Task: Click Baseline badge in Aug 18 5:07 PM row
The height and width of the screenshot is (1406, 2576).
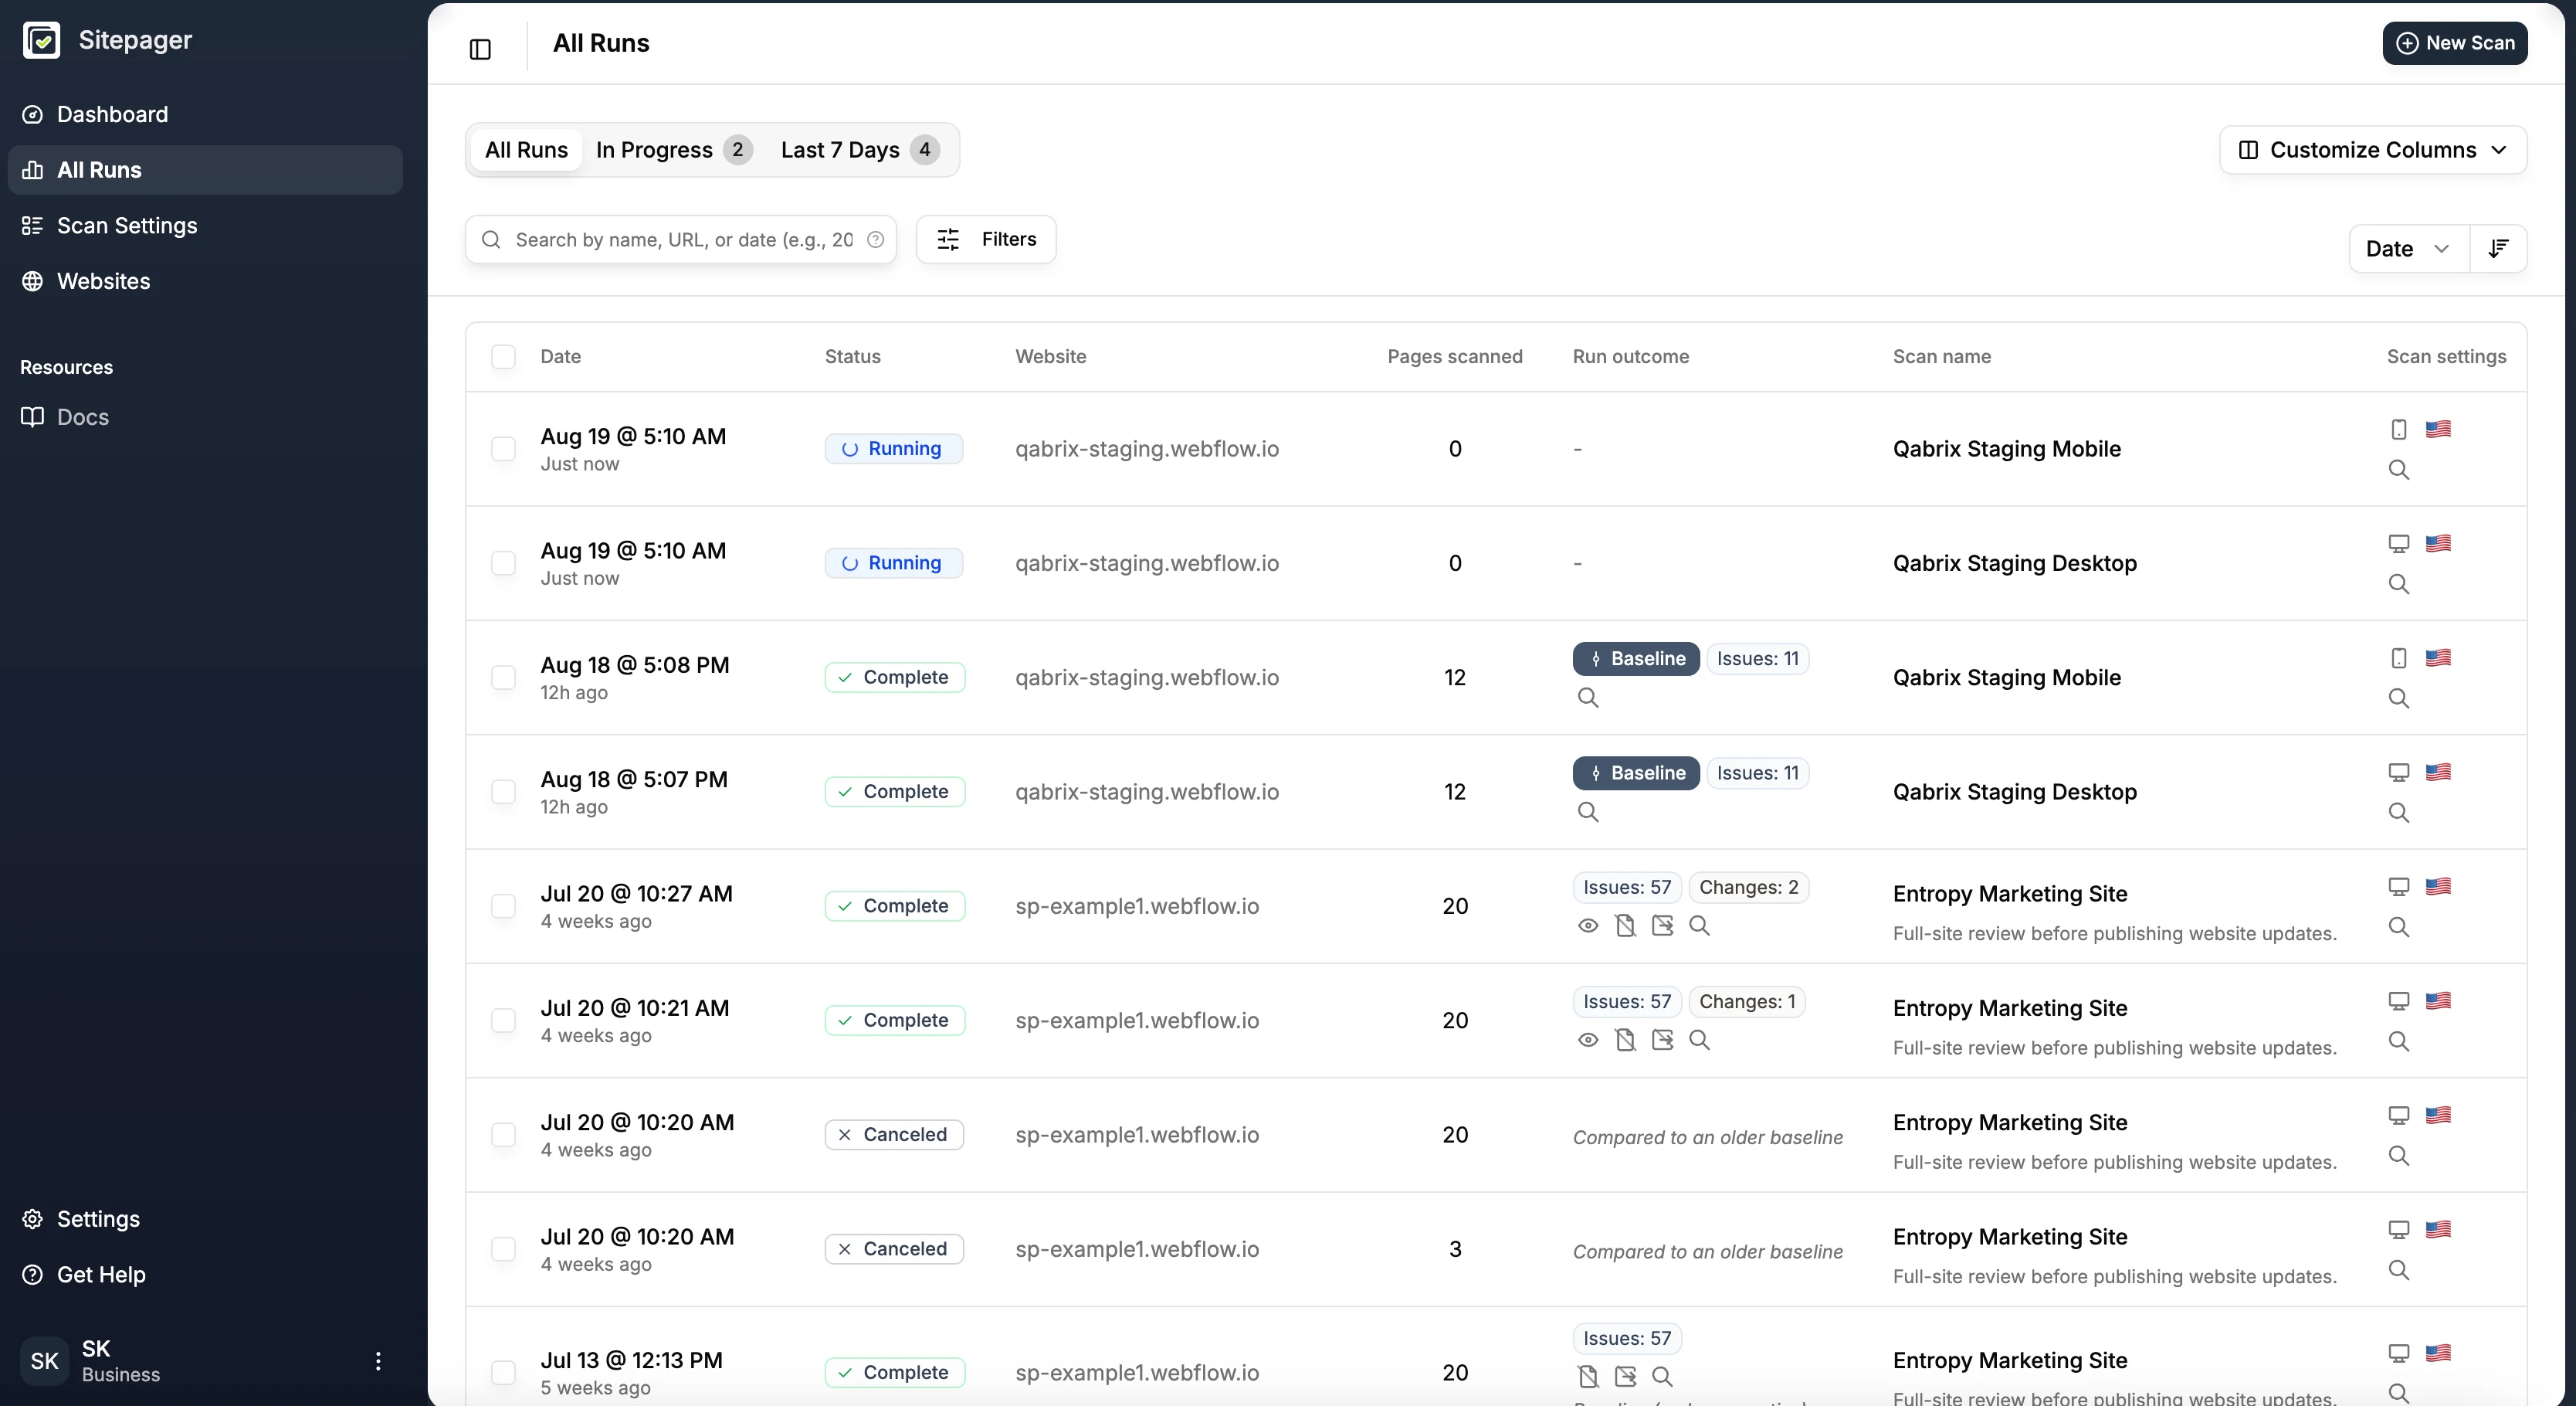Action: click(1636, 773)
